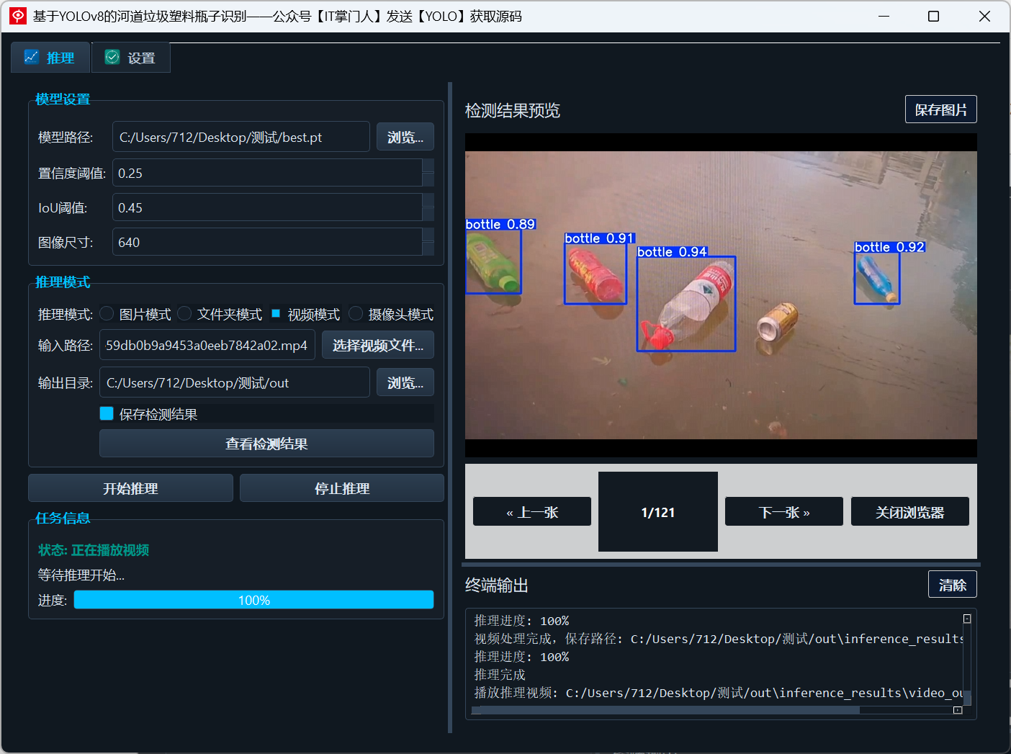The width and height of the screenshot is (1011, 754).
Task: Increase the IoU阈值 value with the up arrow
Action: point(428,200)
